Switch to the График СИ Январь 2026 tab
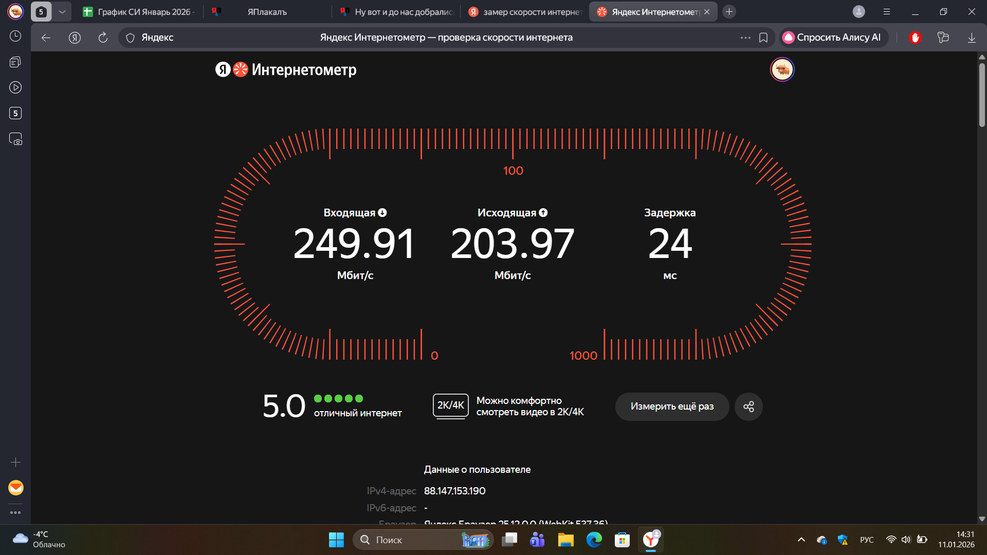Viewport: 987px width, 555px height. [x=139, y=12]
